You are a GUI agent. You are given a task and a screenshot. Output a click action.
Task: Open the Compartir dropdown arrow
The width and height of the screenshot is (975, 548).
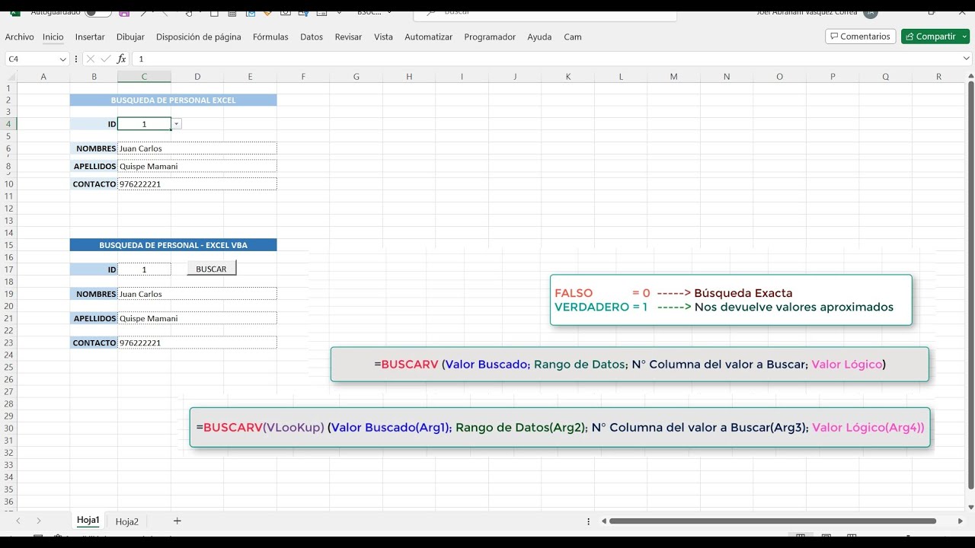pos(964,37)
